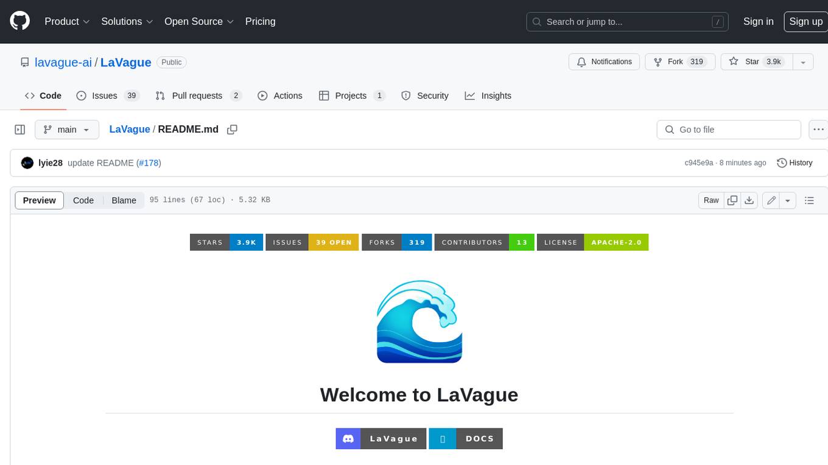Screen dimensions: 828x465
Task: Open the more file actions menu
Action: tap(818, 130)
